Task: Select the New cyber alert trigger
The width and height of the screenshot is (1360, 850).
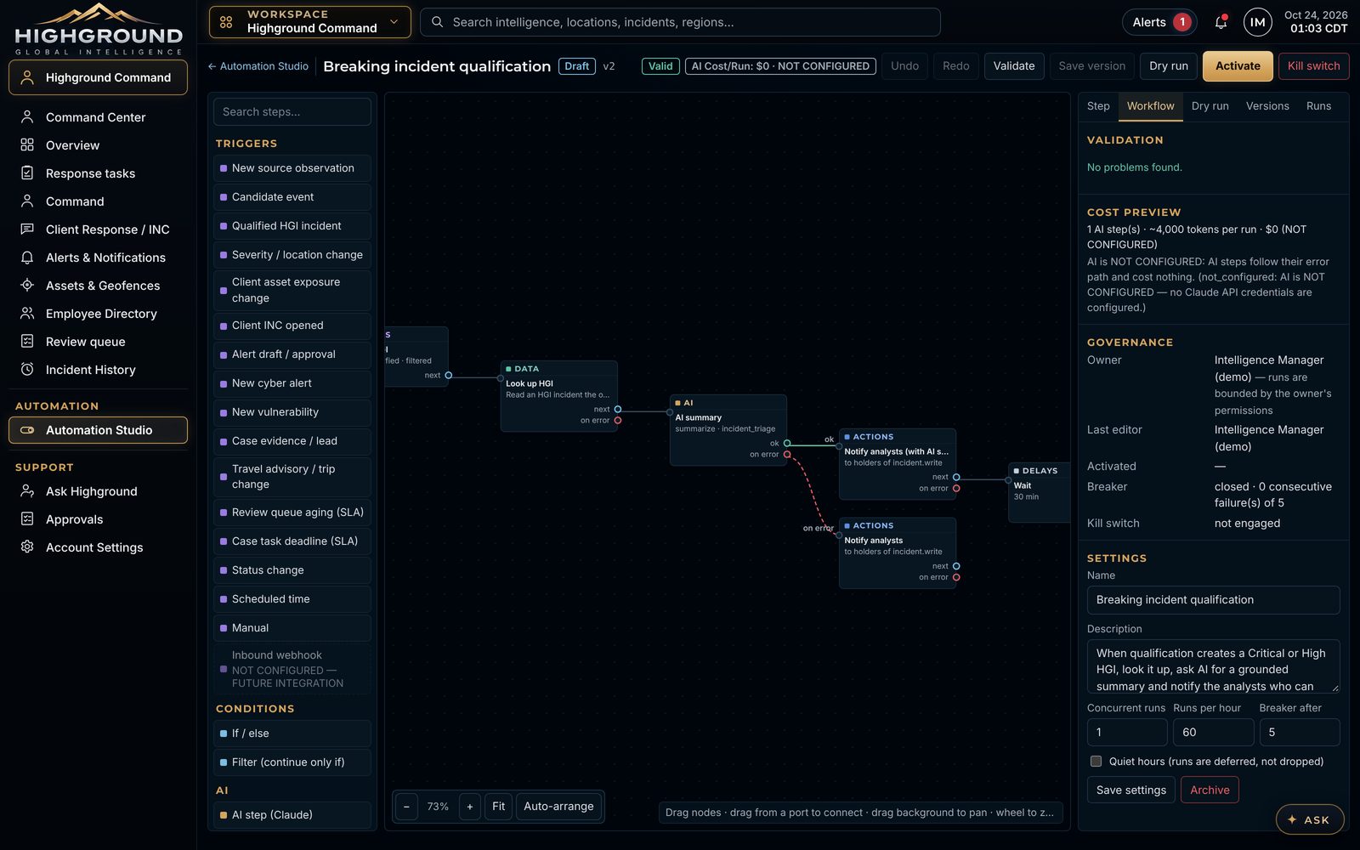Action: pyautogui.click(x=292, y=383)
